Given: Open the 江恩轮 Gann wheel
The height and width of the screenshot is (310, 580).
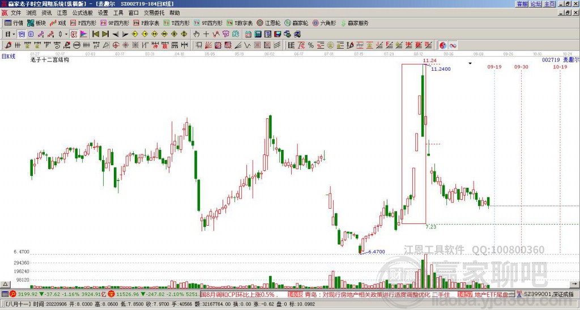Looking at the screenshot, I should [268, 23].
